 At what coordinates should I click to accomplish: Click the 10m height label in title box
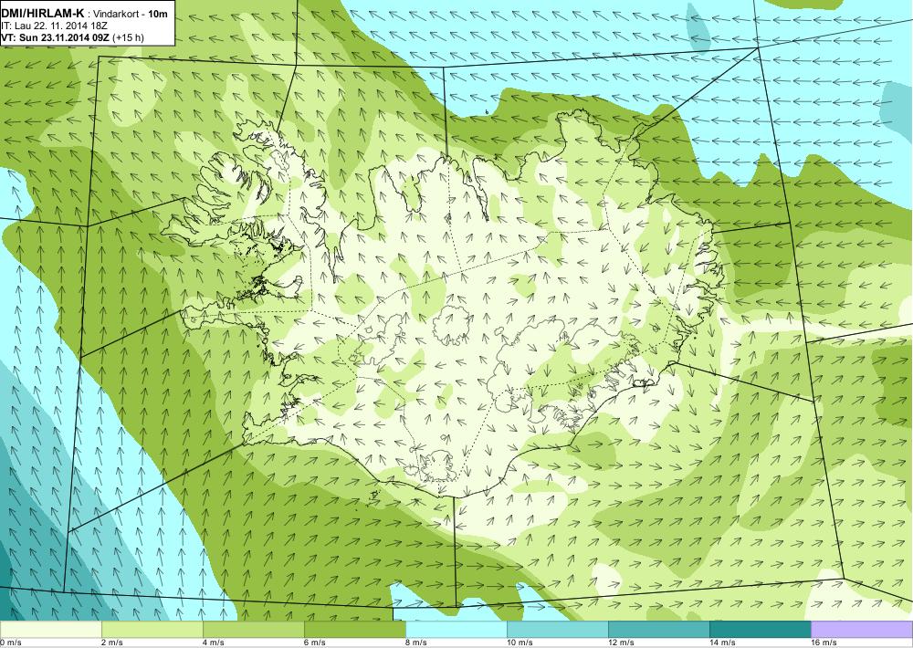(x=158, y=14)
